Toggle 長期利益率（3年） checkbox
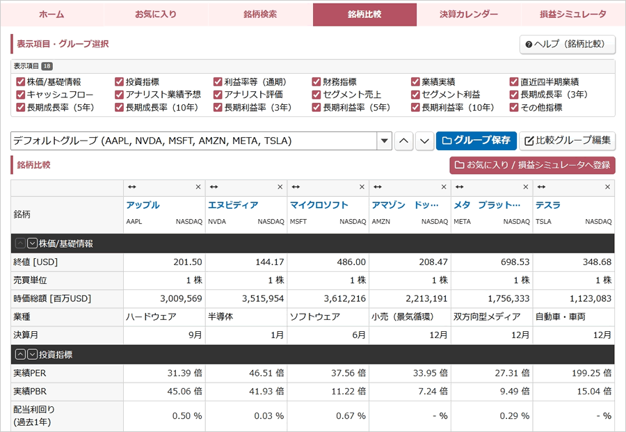This screenshot has width=626, height=432. click(218, 107)
